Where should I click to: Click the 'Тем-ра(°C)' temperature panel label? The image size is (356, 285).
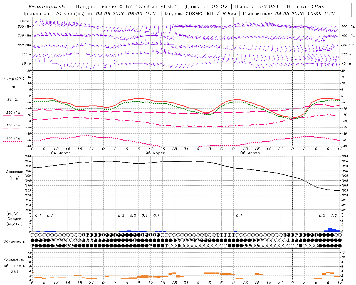[x=13, y=79]
